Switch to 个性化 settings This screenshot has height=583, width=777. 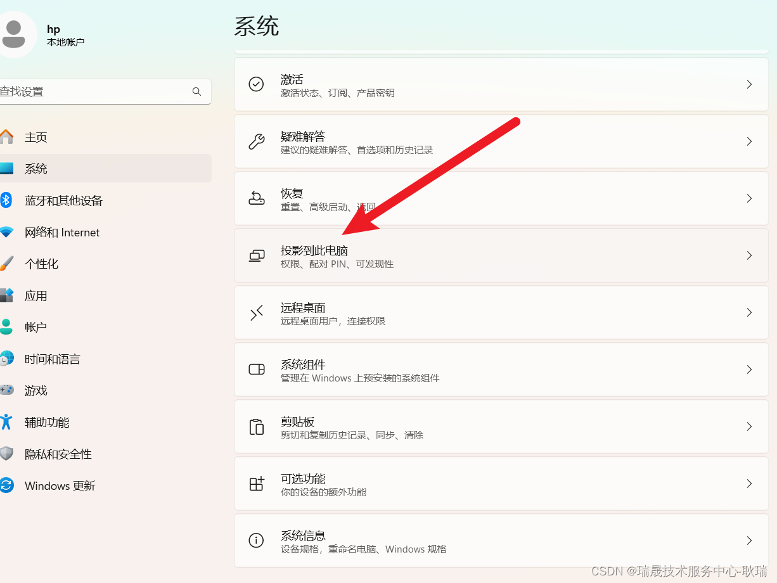click(x=105, y=264)
